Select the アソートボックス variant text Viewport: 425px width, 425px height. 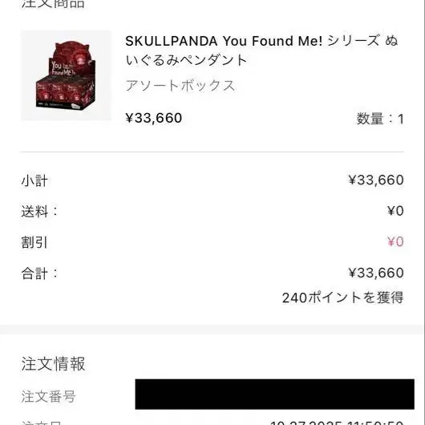(x=180, y=86)
